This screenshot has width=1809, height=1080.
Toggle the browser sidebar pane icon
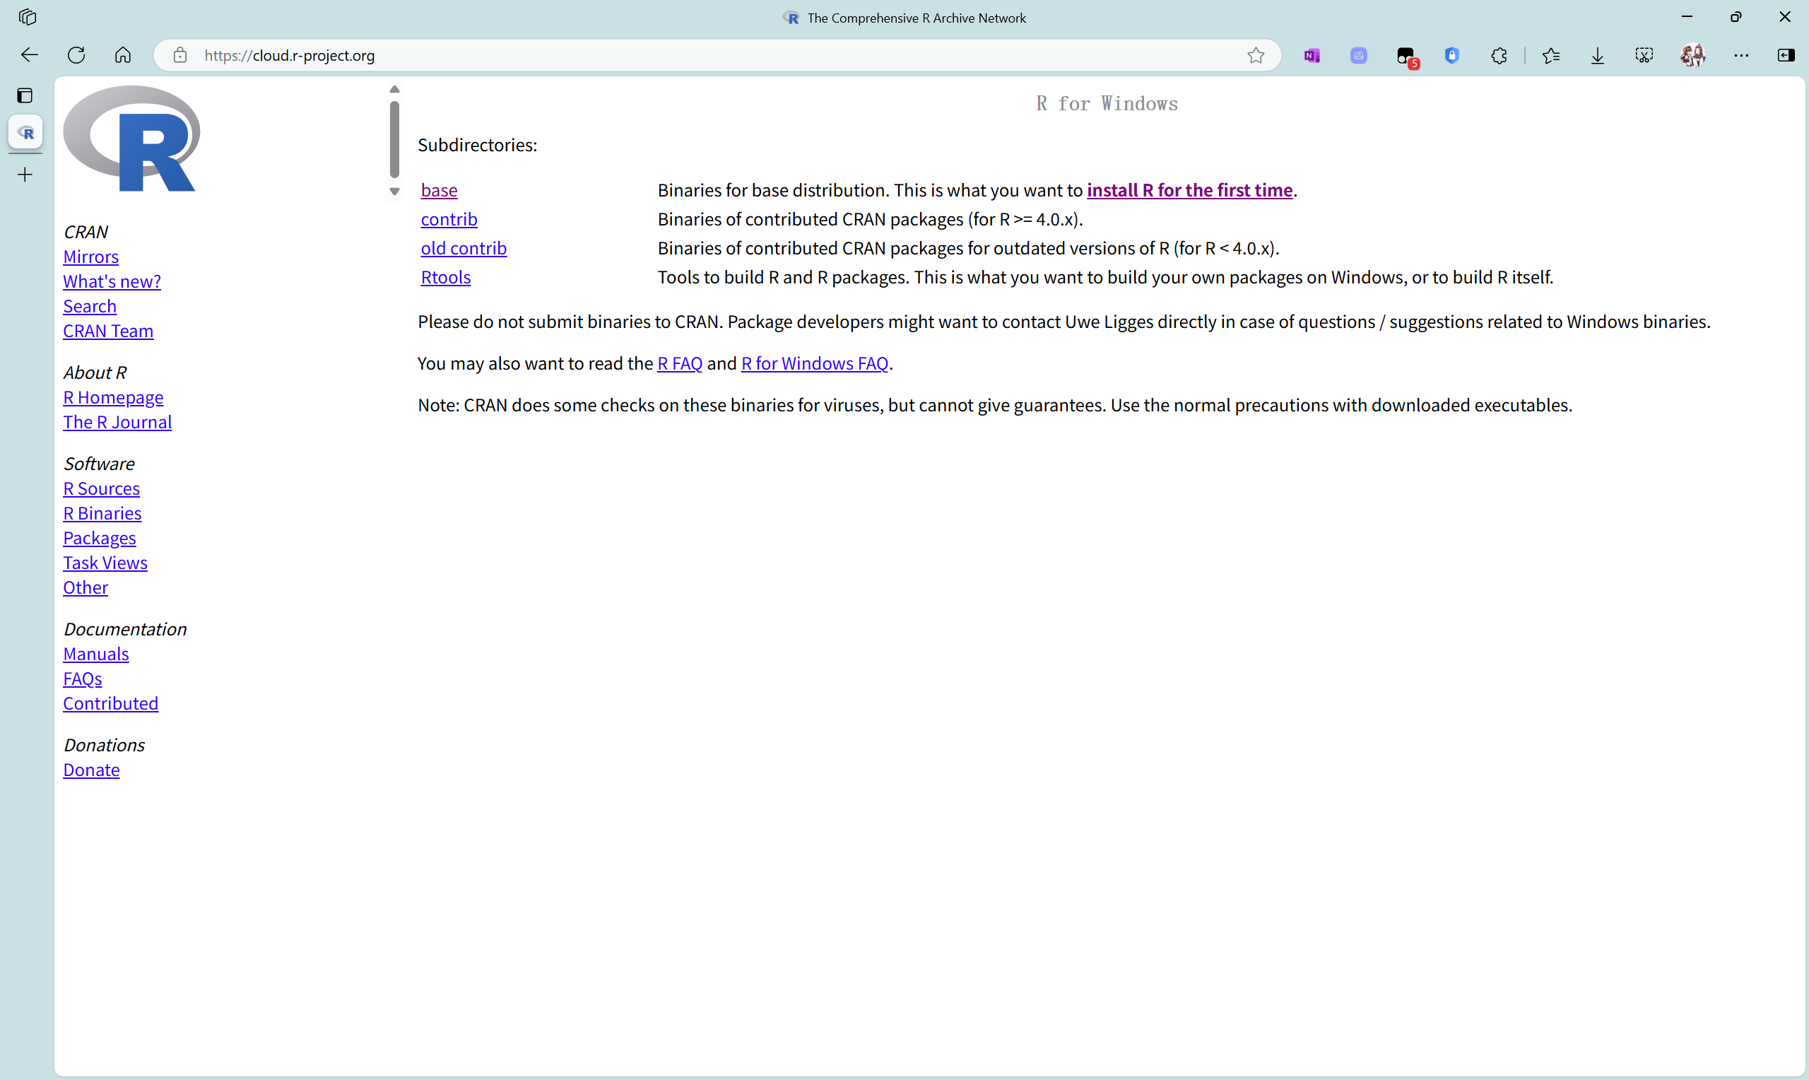coord(1786,55)
